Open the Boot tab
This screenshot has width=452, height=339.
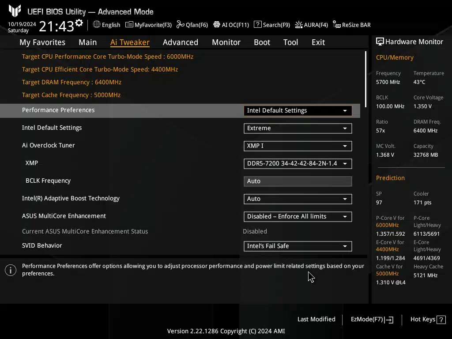pos(262,42)
